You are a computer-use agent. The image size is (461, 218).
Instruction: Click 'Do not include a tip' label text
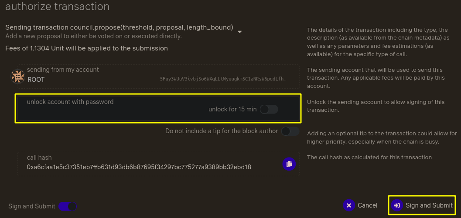click(x=222, y=131)
